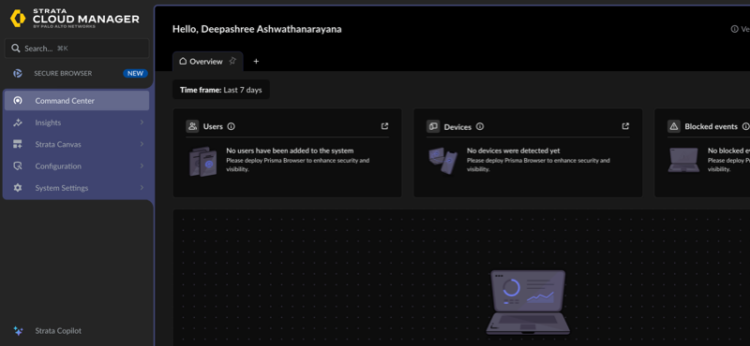Open the Secure Browser icon
Image resolution: width=750 pixels, height=346 pixels.
click(x=18, y=74)
